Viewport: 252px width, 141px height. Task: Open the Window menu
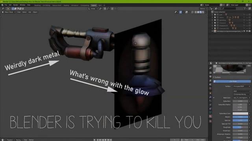point(22,5)
